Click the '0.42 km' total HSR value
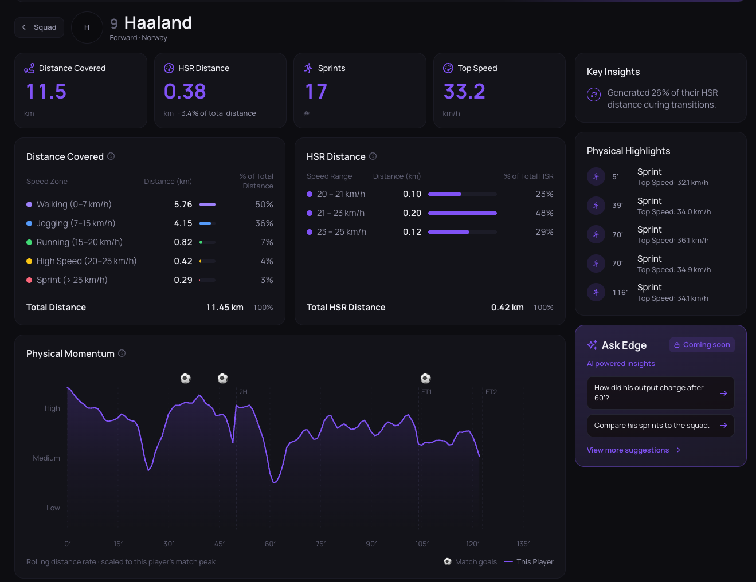The height and width of the screenshot is (582, 756). [507, 308]
